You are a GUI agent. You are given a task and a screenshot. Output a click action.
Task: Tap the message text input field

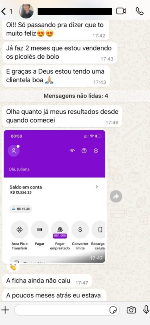pyautogui.click(x=67, y=310)
